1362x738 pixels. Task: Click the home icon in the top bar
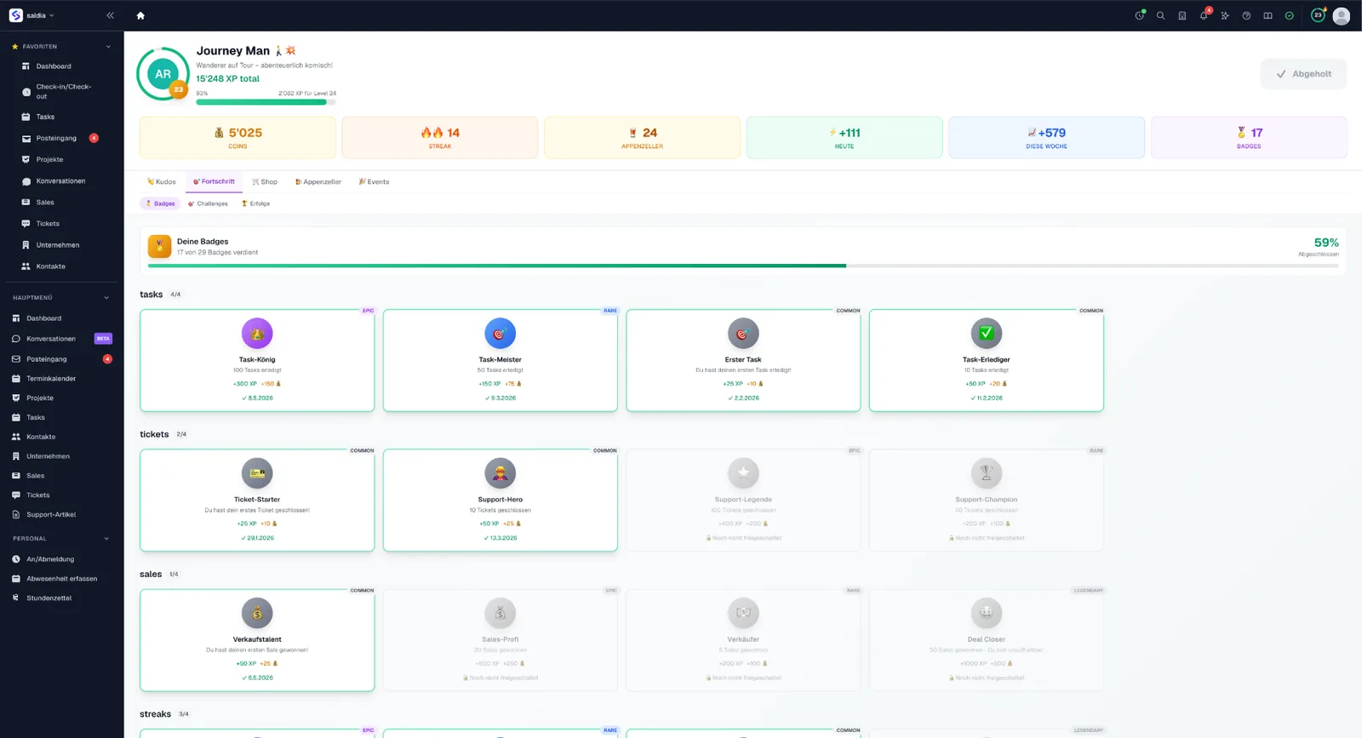point(140,15)
